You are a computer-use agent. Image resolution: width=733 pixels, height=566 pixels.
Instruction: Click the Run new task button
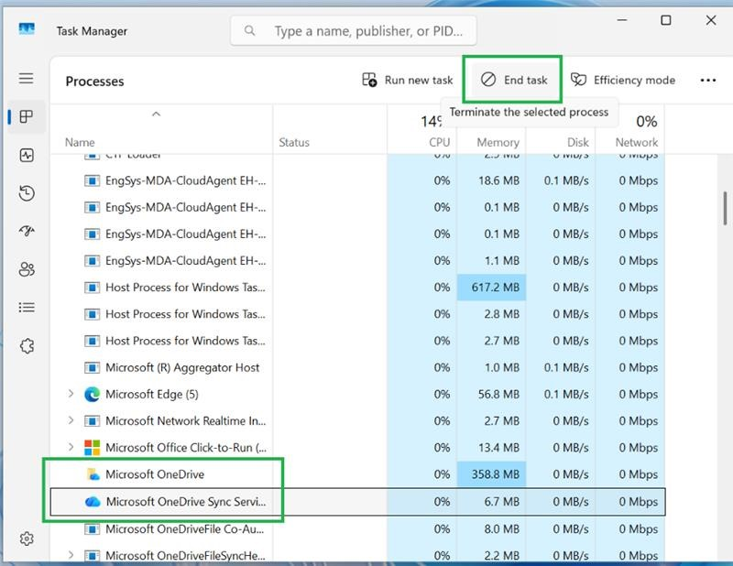coord(407,81)
